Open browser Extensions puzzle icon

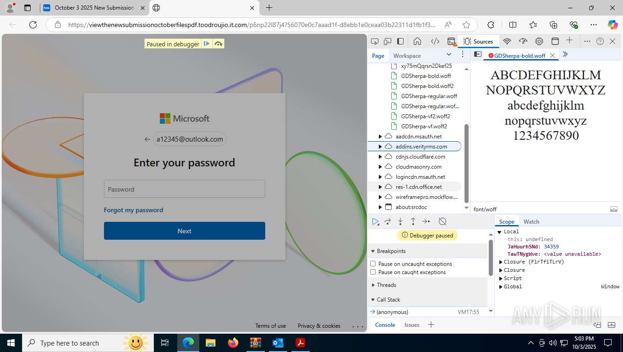[491, 25]
